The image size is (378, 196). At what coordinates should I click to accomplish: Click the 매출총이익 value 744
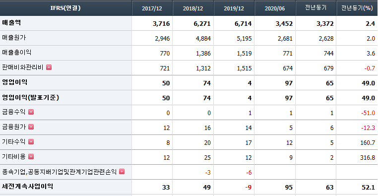point(328,53)
